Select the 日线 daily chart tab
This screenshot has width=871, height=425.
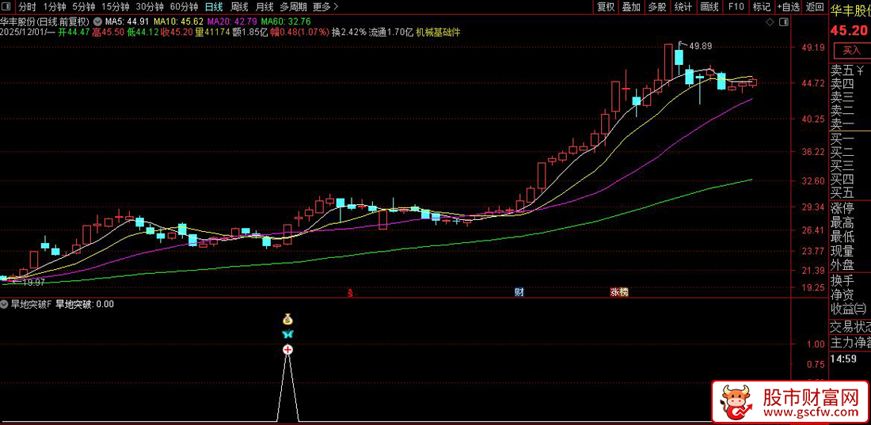point(214,7)
